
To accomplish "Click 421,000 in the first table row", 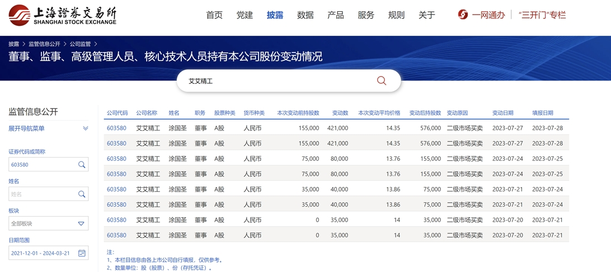I will (x=338, y=128).
